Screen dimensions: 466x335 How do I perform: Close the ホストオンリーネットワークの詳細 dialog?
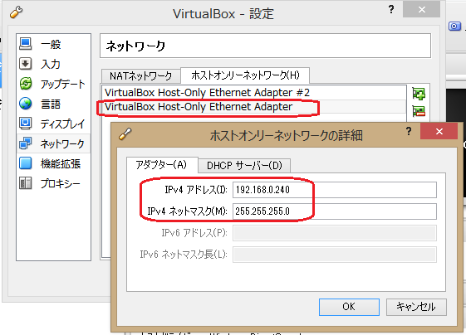[x=439, y=131]
